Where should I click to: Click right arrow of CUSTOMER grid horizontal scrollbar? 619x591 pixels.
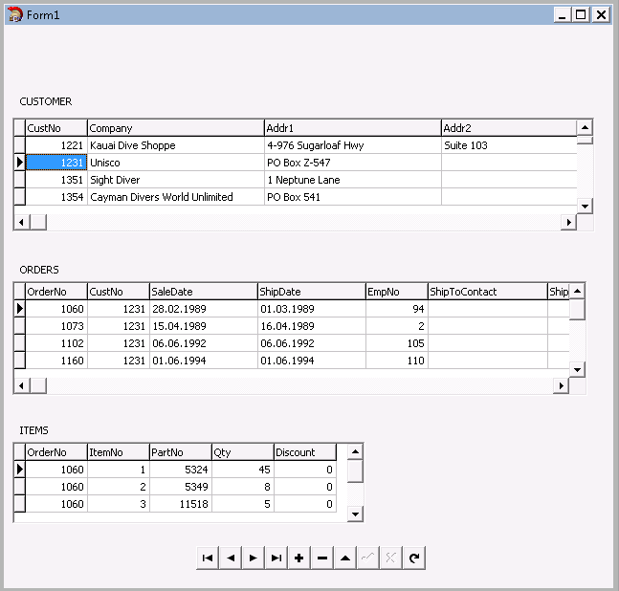(x=568, y=222)
